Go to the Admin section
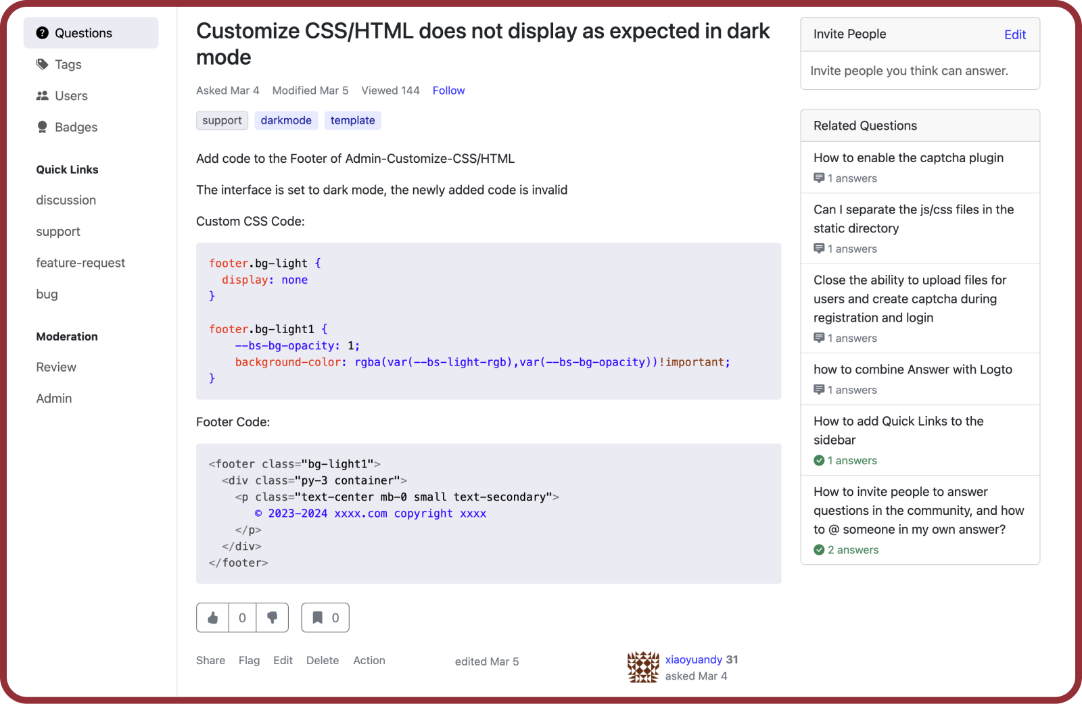The image size is (1082, 704). click(x=53, y=398)
